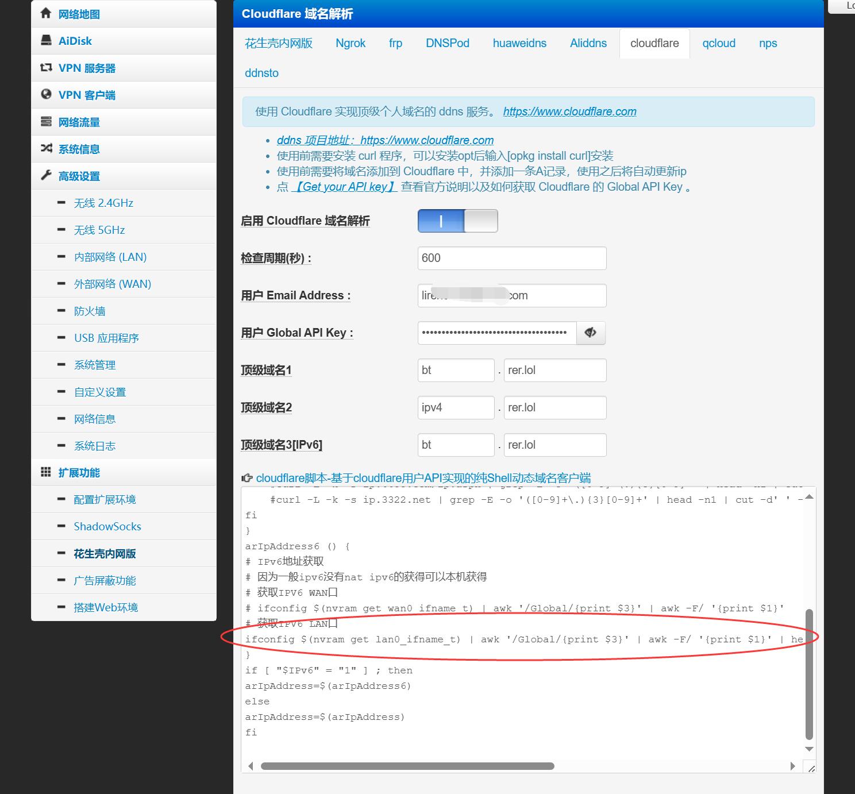Click the textarea resize handle corner
Screen dimensions: 855x794
pos(811,768)
